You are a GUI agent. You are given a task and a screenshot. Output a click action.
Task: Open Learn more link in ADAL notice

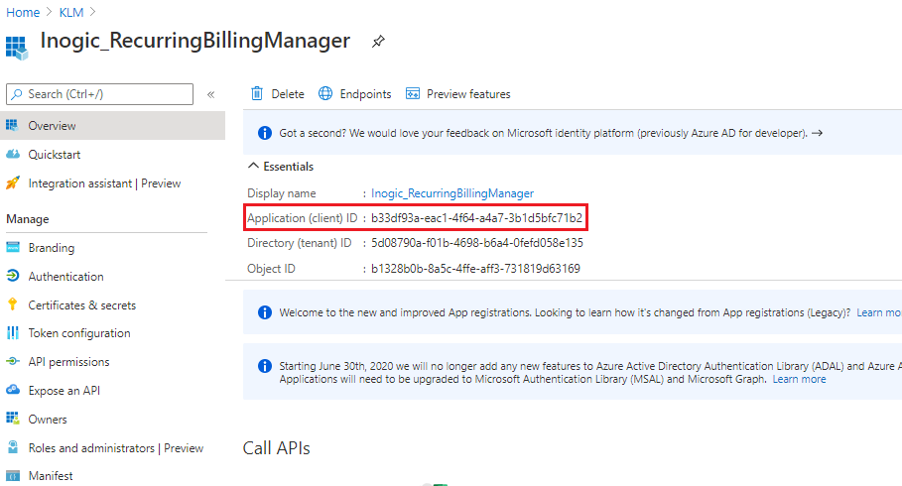[799, 379]
